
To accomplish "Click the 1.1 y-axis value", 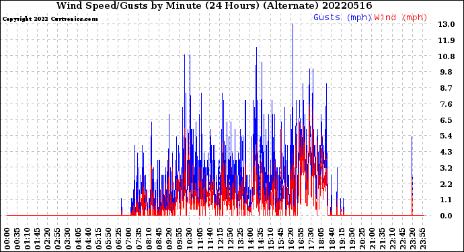I will click(x=447, y=200).
